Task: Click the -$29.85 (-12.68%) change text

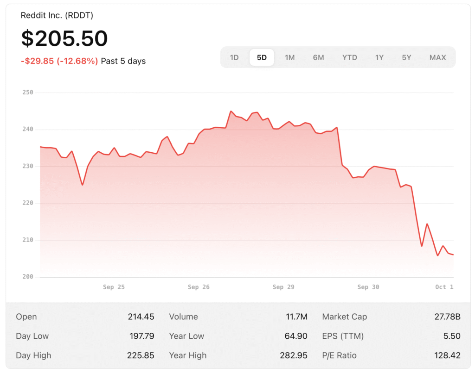Action: (x=59, y=61)
